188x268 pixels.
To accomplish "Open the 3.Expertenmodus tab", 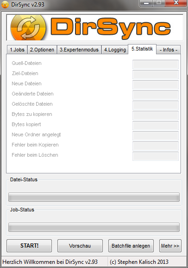I will pos(79,50).
